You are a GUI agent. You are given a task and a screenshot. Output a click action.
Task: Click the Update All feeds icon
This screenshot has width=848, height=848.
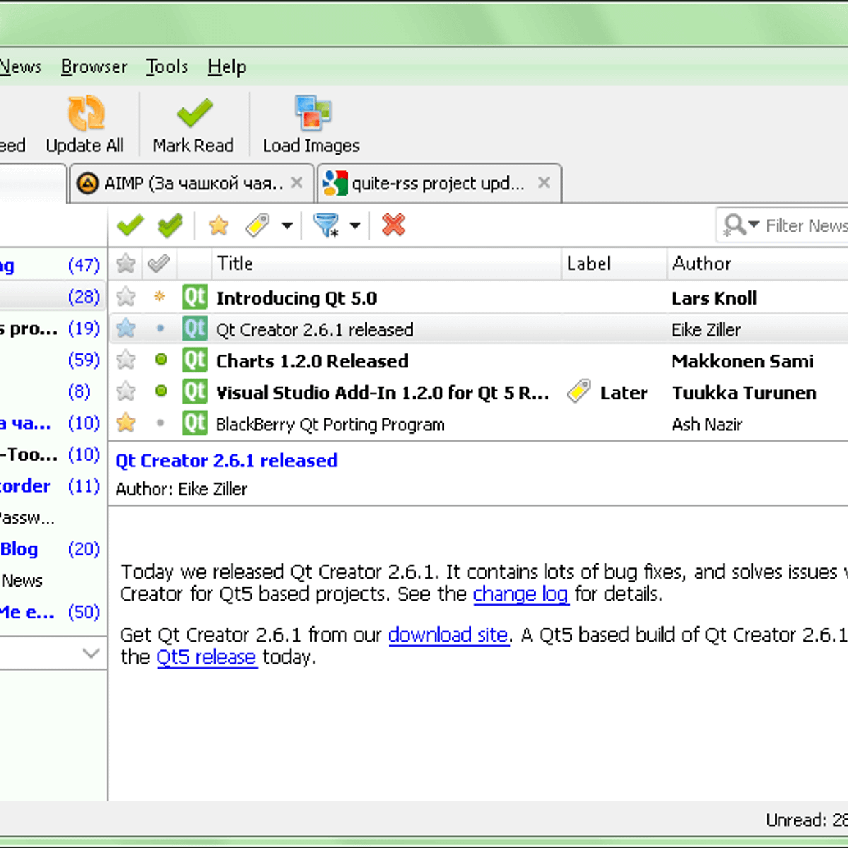[x=86, y=113]
